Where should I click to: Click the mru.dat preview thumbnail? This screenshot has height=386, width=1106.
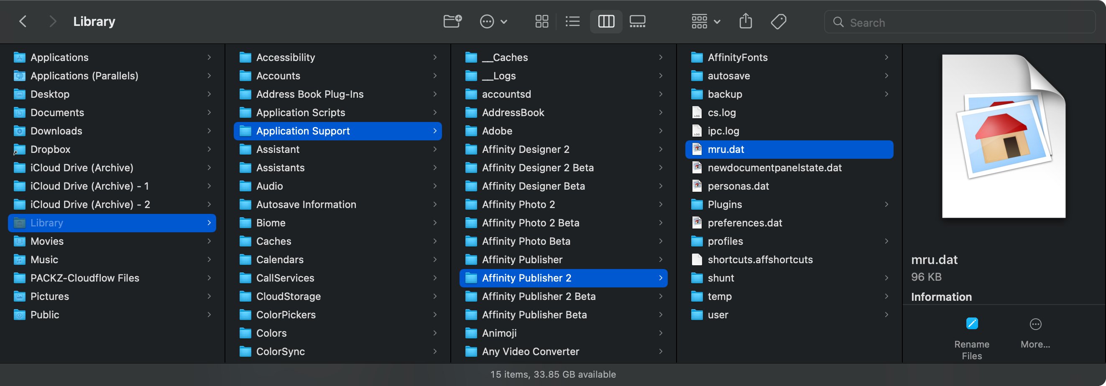(1003, 136)
